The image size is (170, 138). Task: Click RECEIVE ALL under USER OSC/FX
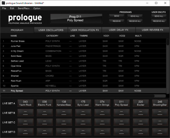tap(159, 21)
